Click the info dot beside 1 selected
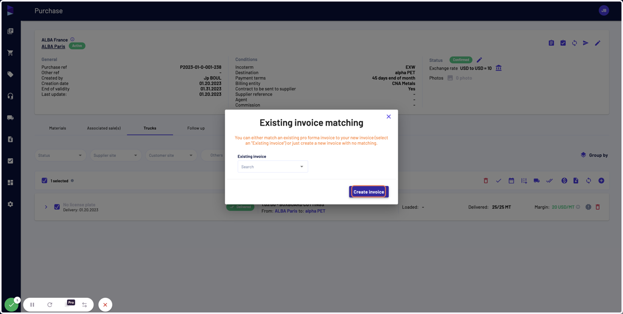 point(72,181)
